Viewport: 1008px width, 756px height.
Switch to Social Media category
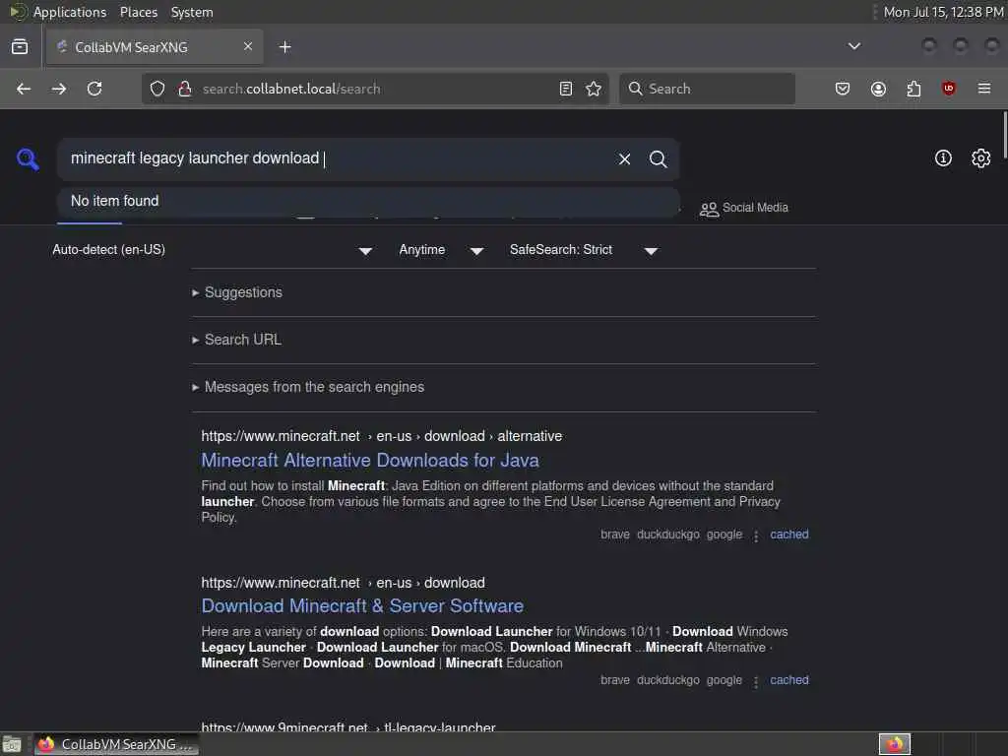[744, 209]
